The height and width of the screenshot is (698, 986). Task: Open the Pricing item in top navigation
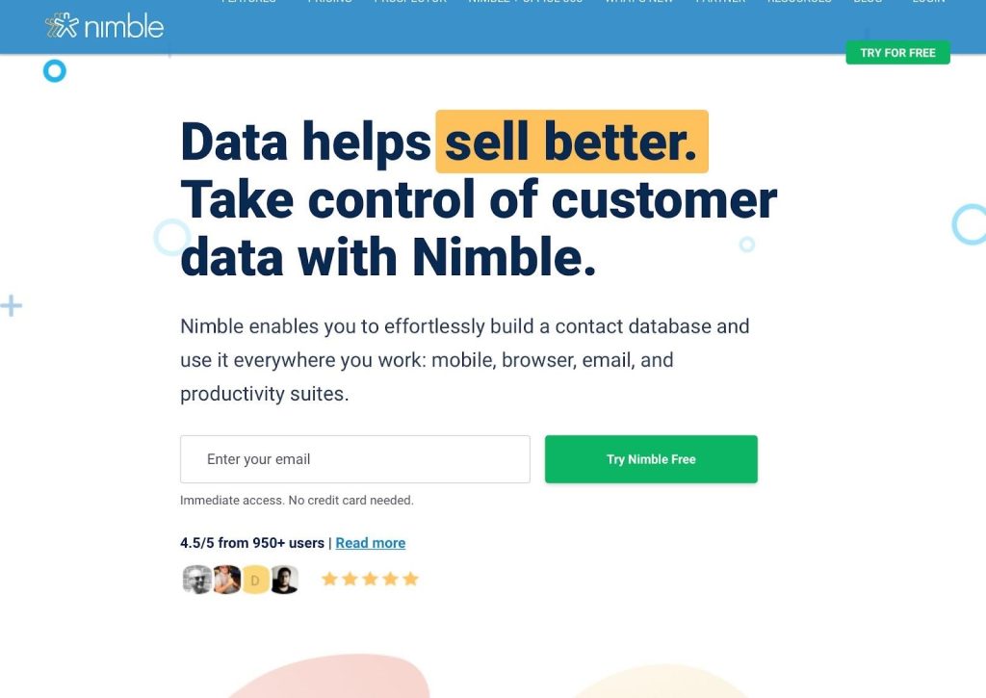tap(329, 2)
